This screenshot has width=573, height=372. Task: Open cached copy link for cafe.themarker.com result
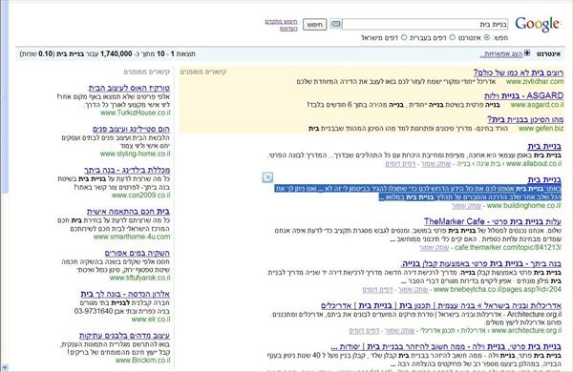(435, 248)
